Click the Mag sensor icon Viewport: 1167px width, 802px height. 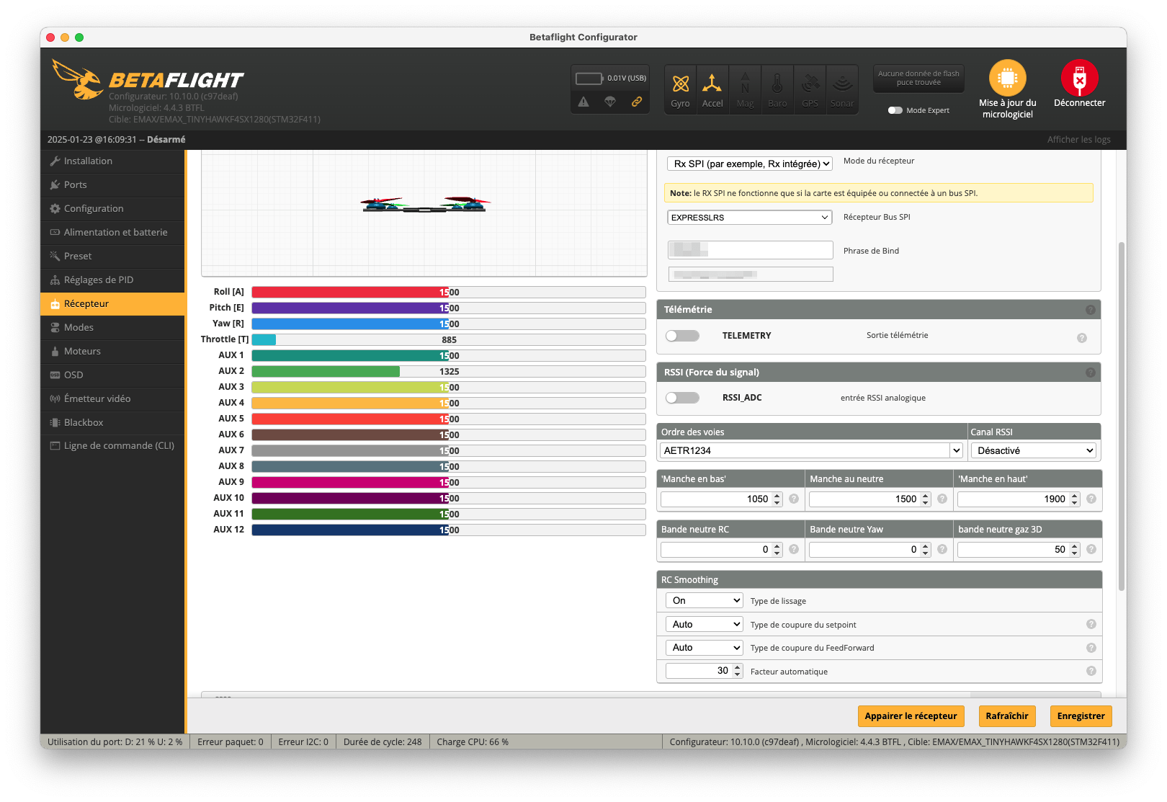pos(745,89)
